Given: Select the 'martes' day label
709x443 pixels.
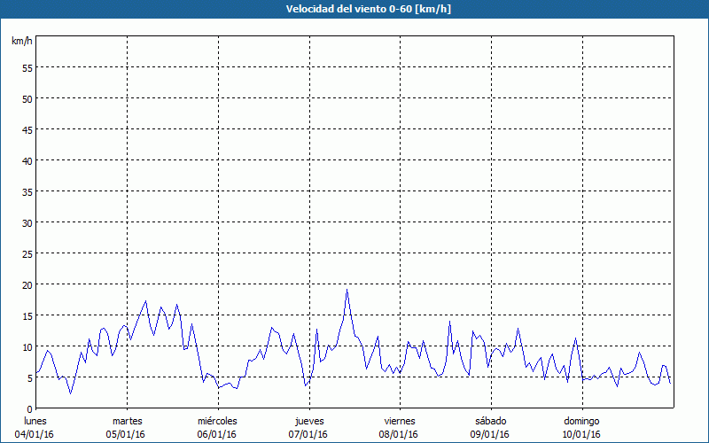Looking at the screenshot, I should (x=127, y=421).
